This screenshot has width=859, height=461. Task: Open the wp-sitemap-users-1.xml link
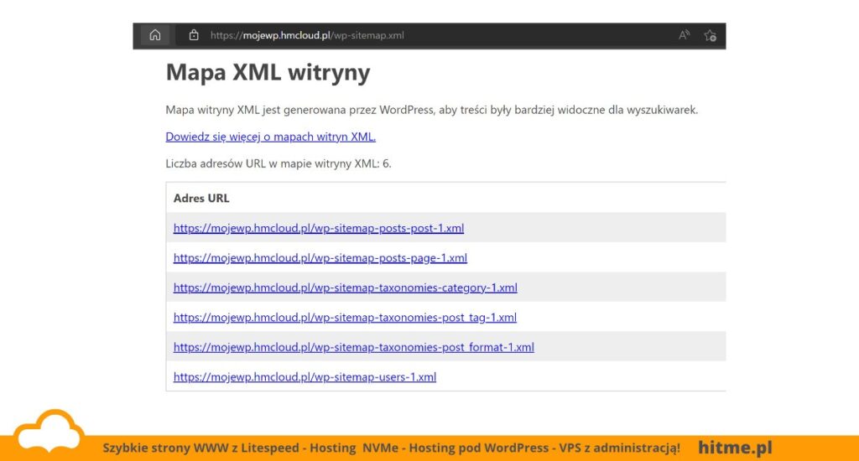coord(305,376)
